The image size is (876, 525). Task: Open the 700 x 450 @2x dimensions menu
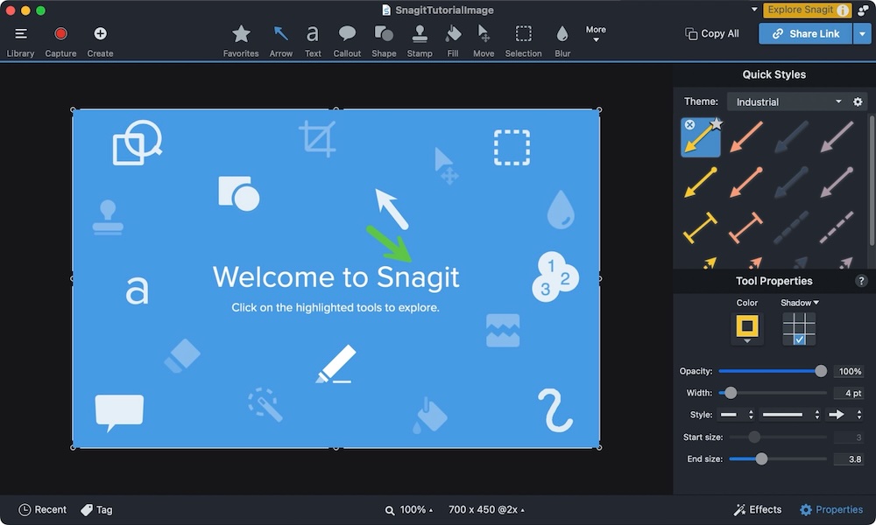486,509
